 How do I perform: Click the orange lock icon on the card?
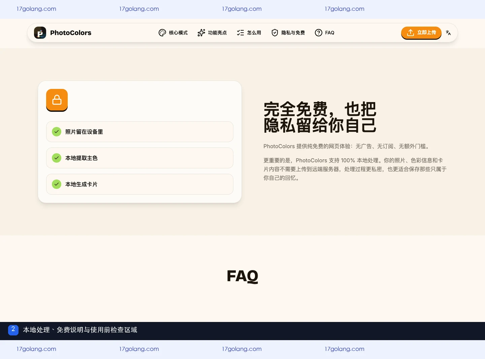(57, 100)
